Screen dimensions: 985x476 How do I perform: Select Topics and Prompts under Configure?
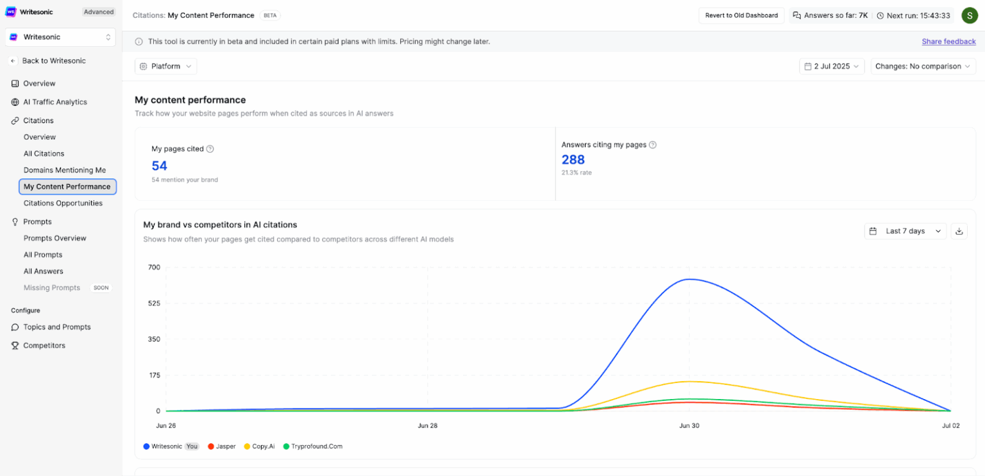pyautogui.click(x=57, y=327)
